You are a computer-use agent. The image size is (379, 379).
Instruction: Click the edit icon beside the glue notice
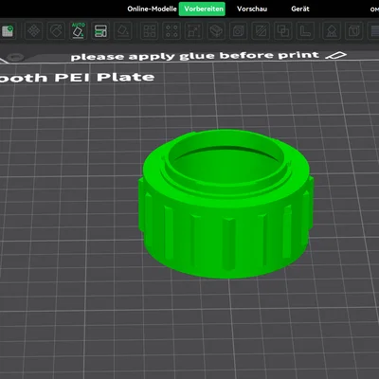click(335, 56)
